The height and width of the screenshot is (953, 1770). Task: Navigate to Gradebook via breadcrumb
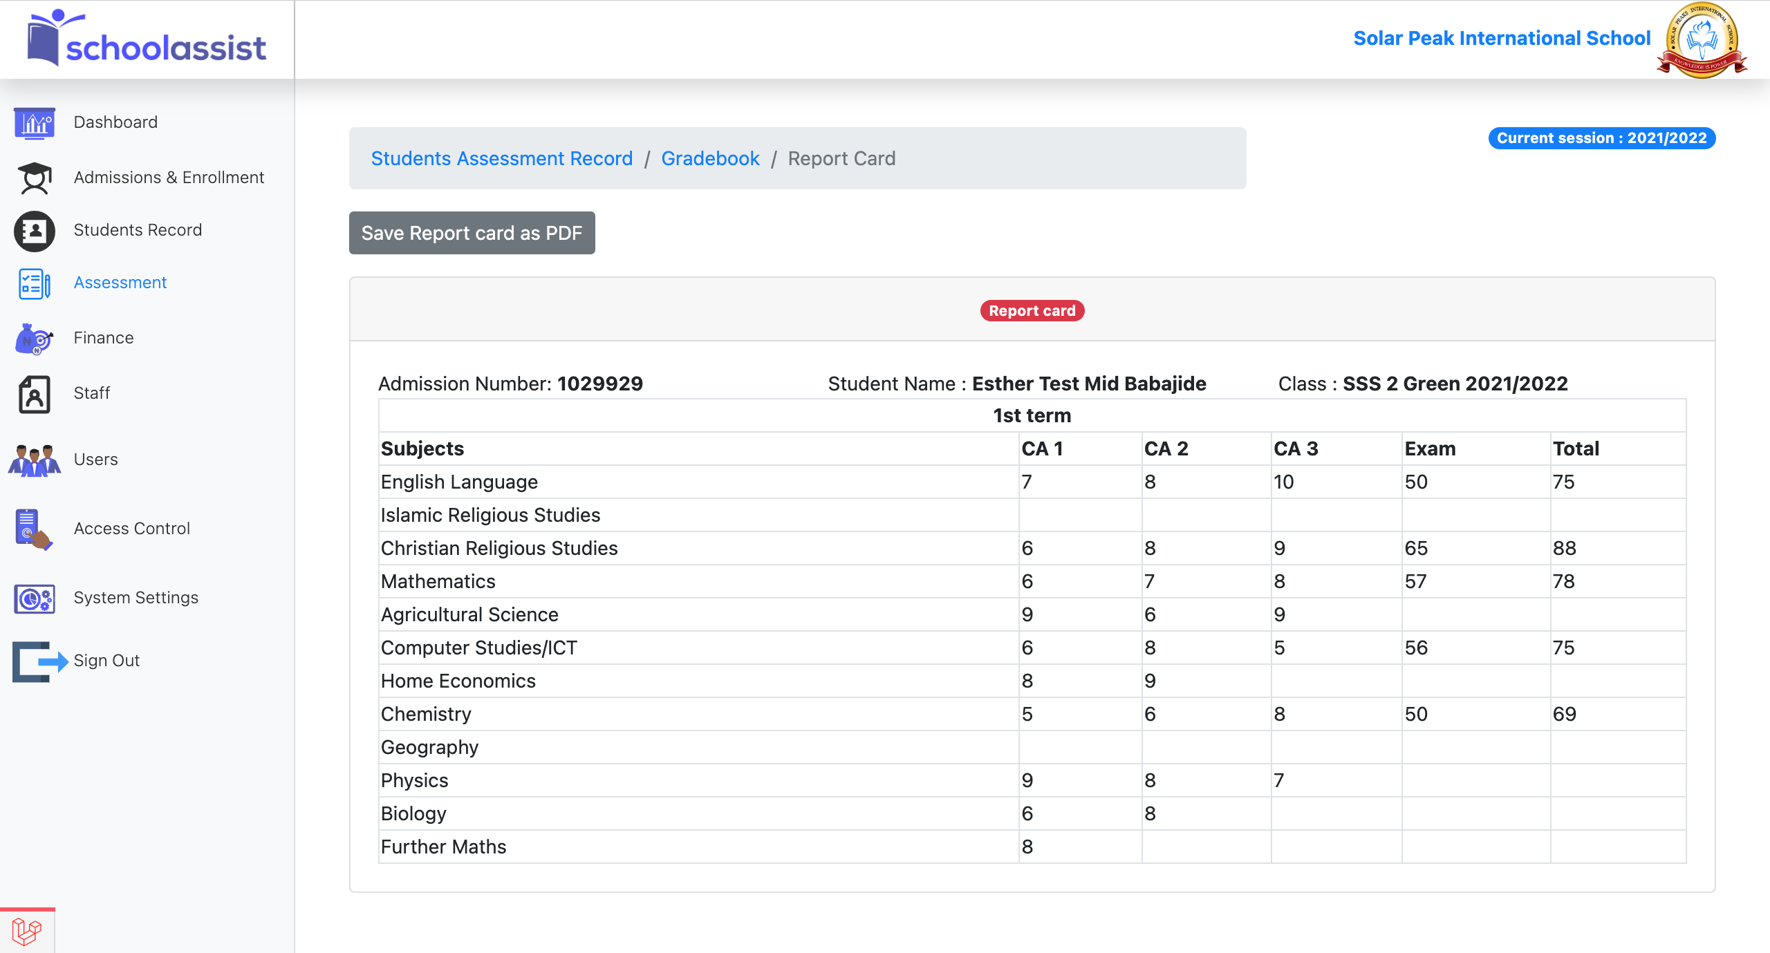tap(711, 158)
